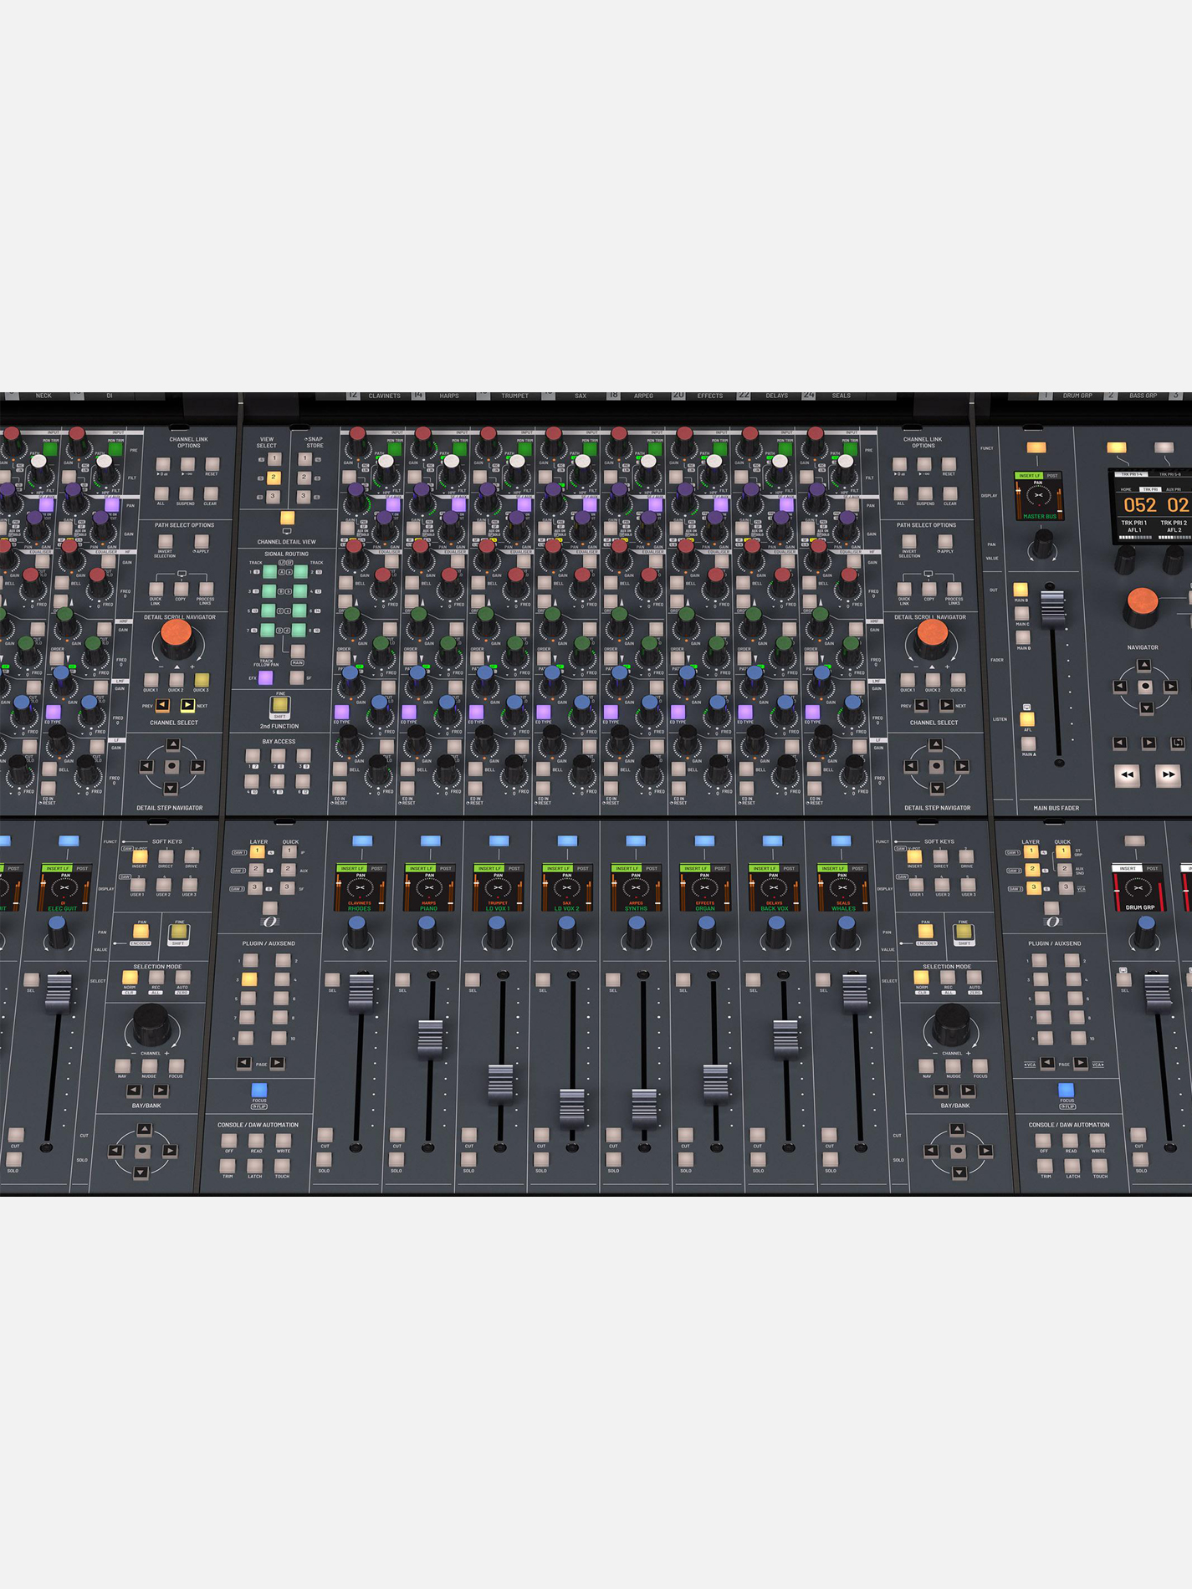Viewport: 1192px width, 1589px height.
Task: Click the LD VOX 1 channel fader cap
Action: (x=500, y=1080)
